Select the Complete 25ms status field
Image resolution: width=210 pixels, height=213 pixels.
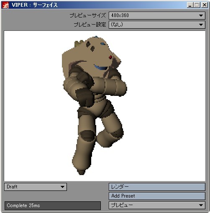click(x=53, y=205)
